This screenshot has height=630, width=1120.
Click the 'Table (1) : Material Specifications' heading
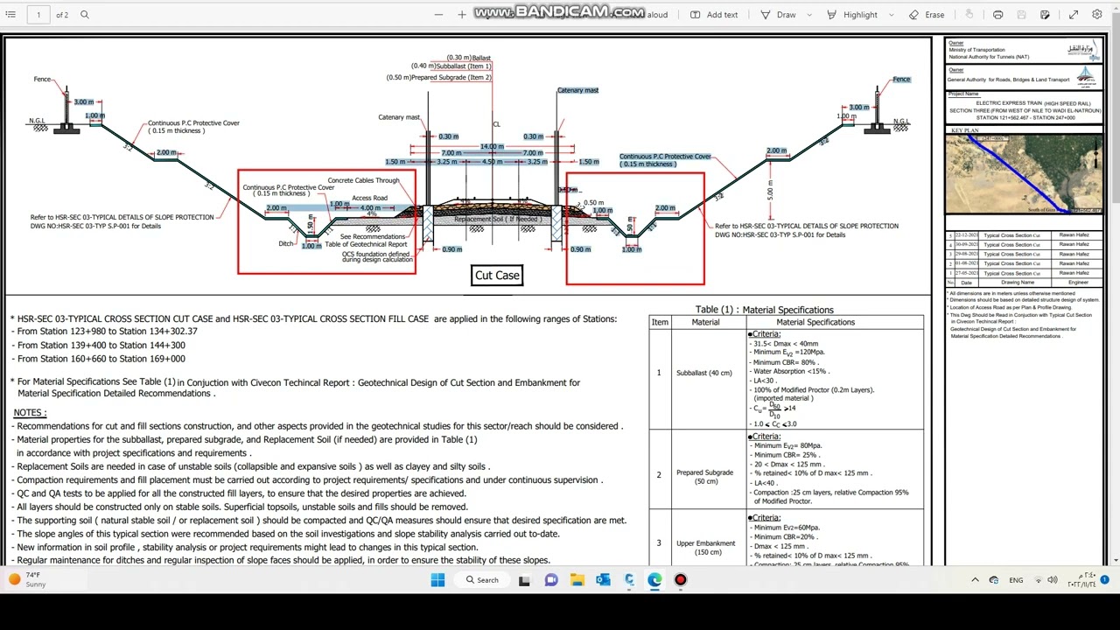click(x=764, y=310)
